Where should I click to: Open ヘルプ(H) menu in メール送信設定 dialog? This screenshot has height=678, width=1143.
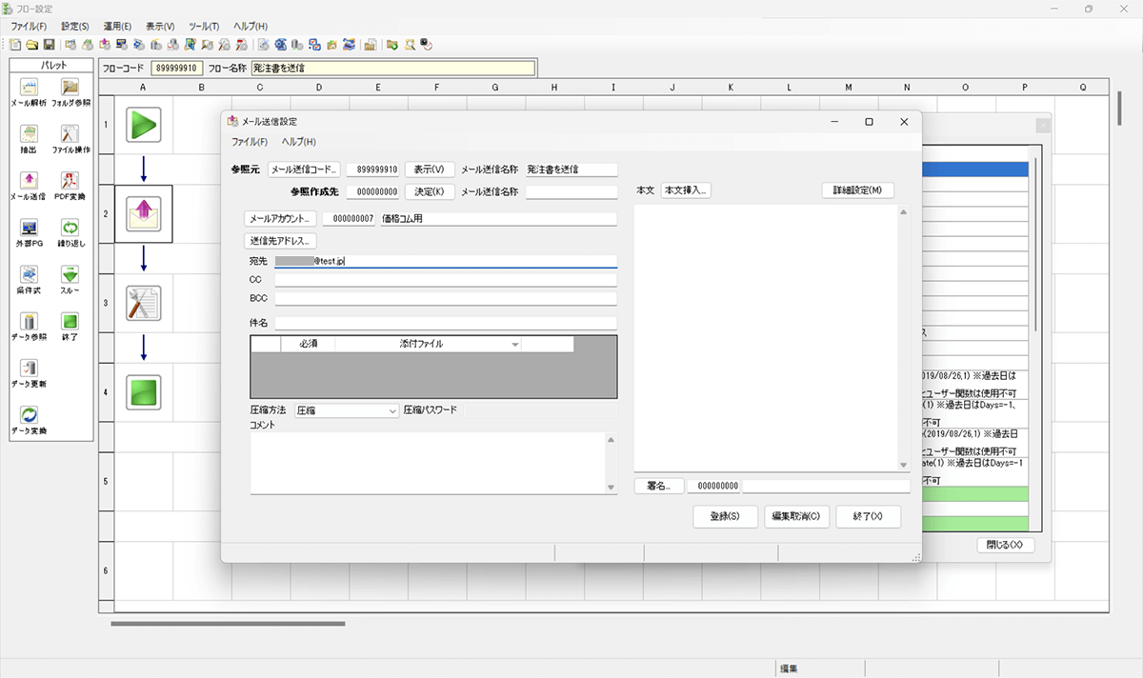click(298, 141)
